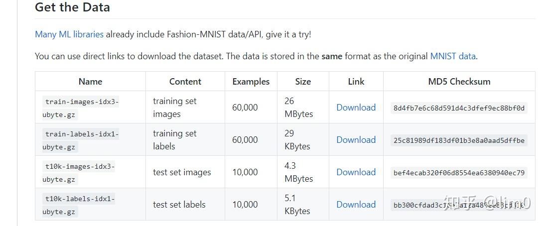545x226 pixels.
Task: Click the Content column header
Action: tap(185, 82)
